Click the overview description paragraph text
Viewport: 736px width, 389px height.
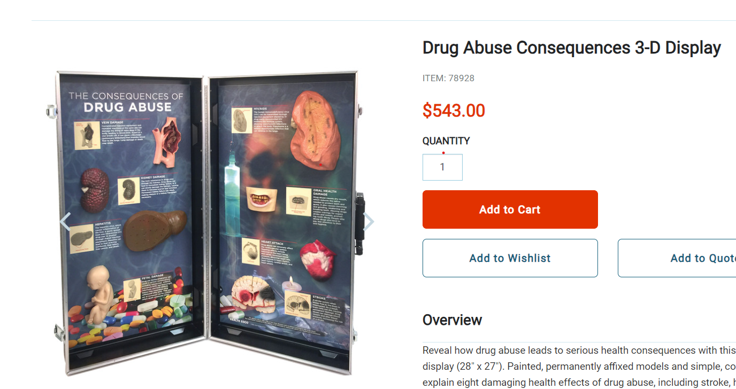click(x=579, y=367)
